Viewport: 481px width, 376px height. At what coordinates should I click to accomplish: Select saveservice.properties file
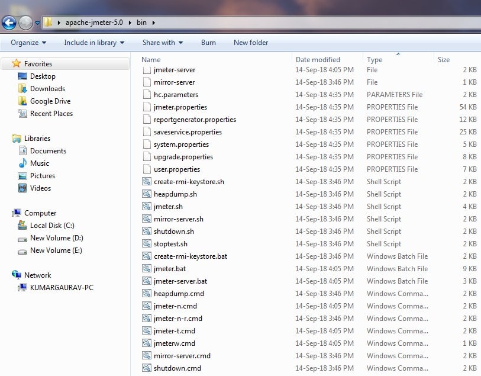(x=188, y=132)
